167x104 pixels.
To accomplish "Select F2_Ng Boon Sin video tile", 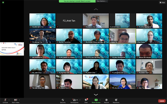I will [69, 67].
